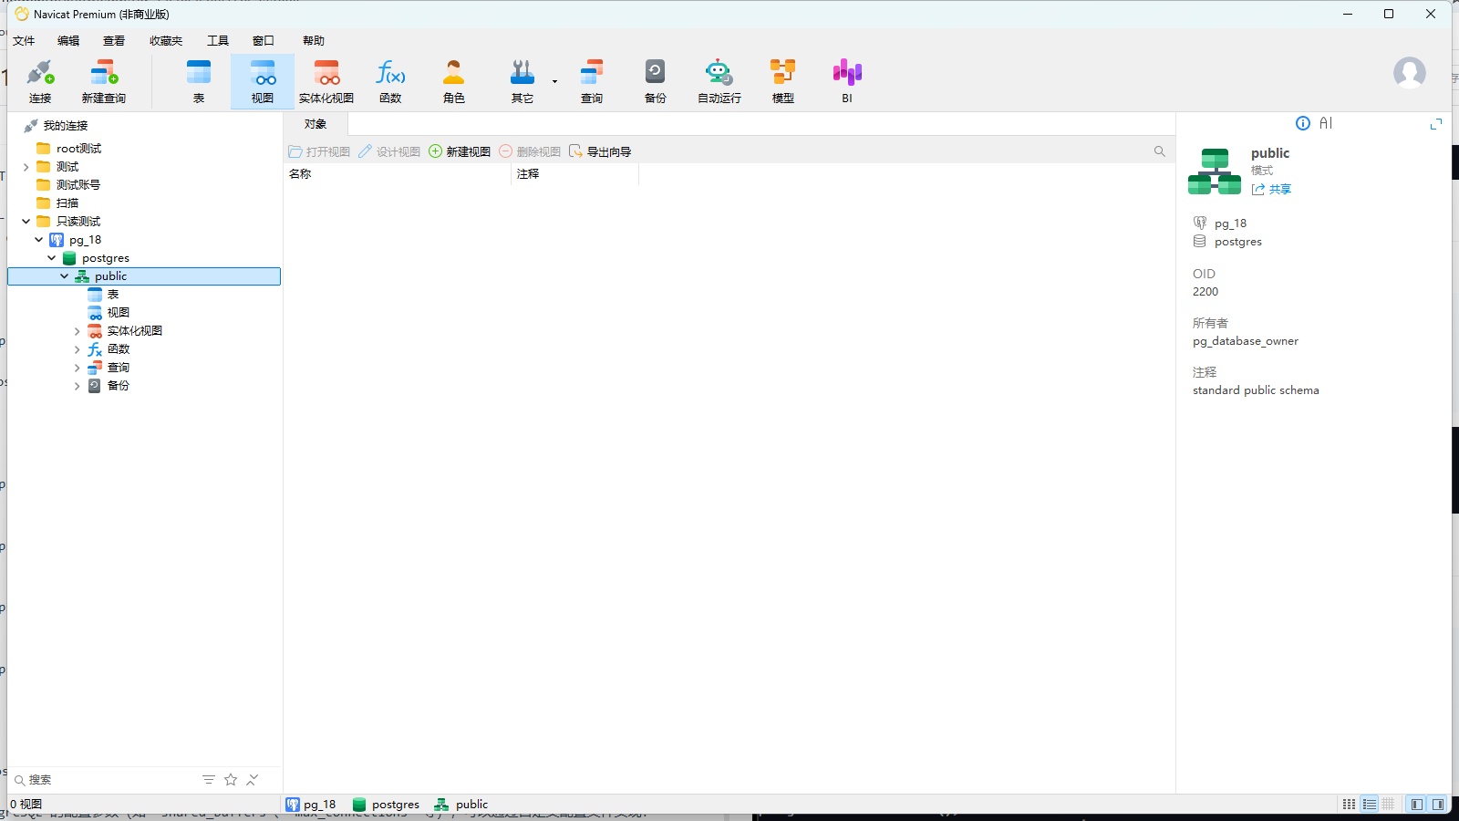Switch to detail list view in status bar
The image size is (1459, 821).
coord(1370,805)
